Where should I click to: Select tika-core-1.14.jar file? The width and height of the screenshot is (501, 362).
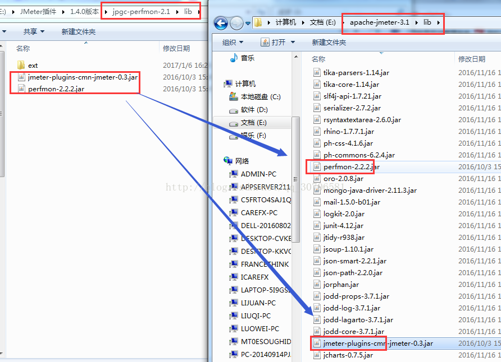point(346,85)
